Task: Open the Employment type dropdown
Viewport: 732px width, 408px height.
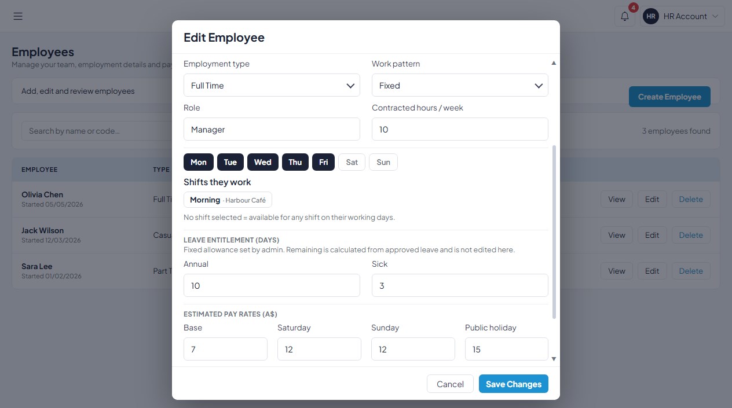Action: (272, 85)
